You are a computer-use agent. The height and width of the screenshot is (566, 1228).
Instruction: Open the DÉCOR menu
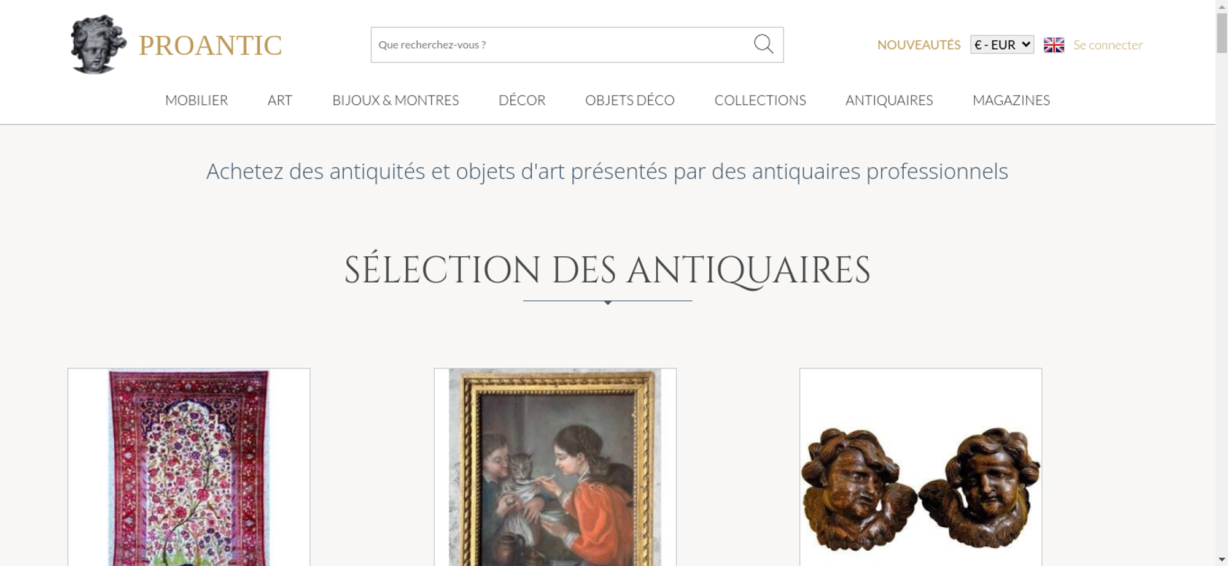point(522,100)
